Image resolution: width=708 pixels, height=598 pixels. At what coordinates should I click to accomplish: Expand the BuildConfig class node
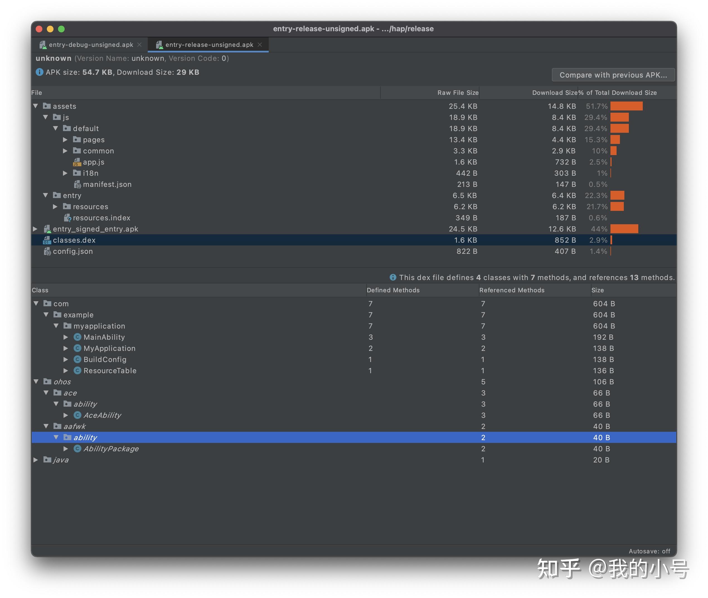66,360
